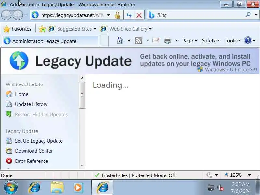Click the Print toolbar icon
The height and width of the screenshot is (195, 260).
tap(167, 40)
